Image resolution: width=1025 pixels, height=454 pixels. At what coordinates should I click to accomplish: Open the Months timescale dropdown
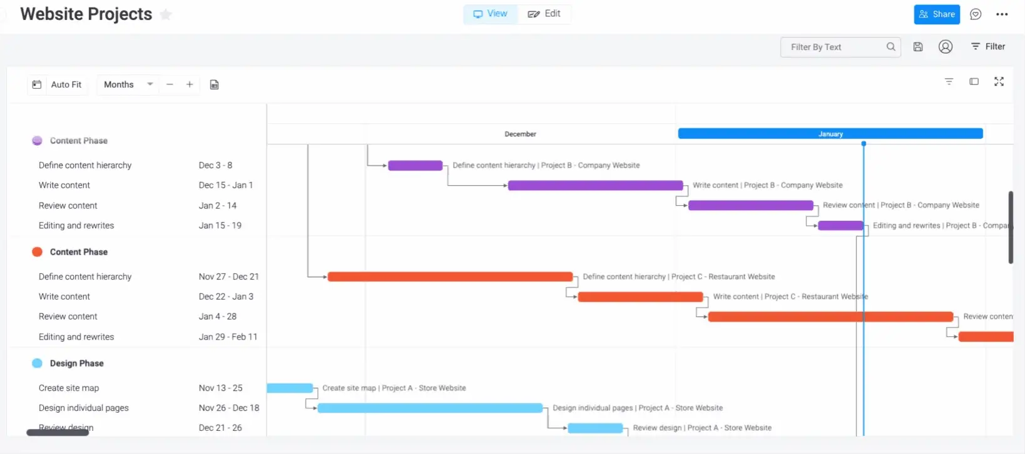pyautogui.click(x=128, y=84)
